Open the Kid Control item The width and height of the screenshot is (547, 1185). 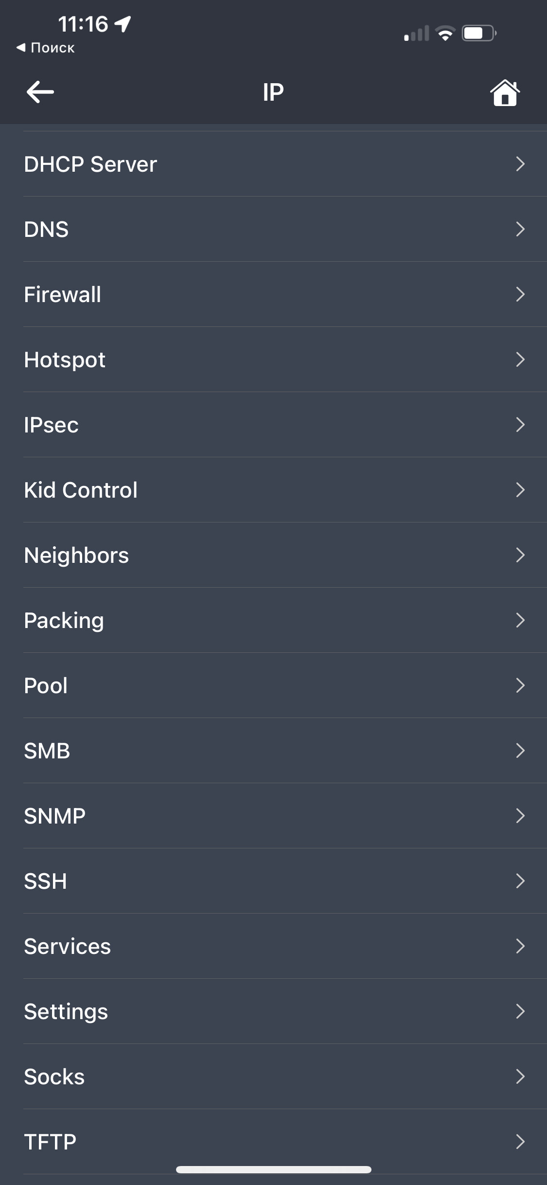point(273,490)
